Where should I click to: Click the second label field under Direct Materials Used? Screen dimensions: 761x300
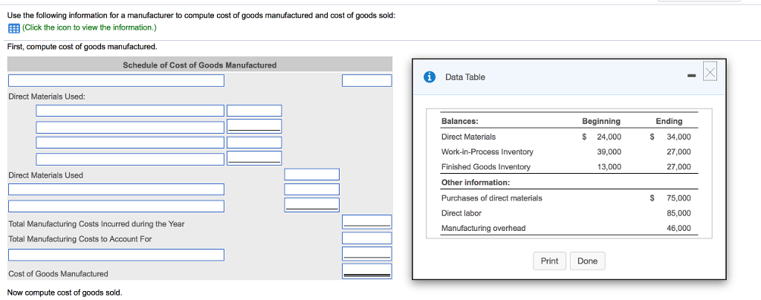pos(129,126)
